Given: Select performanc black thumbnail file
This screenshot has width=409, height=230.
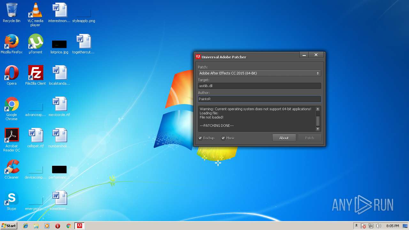Looking at the screenshot, I should click(59, 172).
